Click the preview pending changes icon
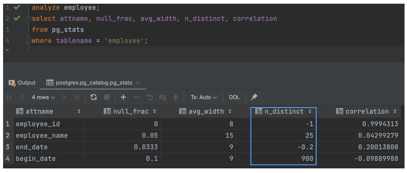 (163, 97)
